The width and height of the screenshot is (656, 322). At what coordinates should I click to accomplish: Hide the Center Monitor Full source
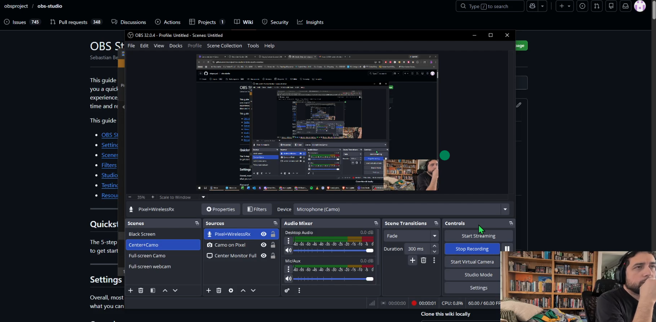[x=264, y=256]
